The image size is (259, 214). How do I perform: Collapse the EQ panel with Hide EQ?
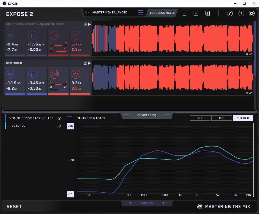[x=147, y=203]
